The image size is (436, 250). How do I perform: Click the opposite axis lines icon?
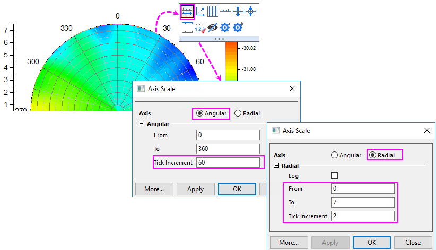(x=187, y=28)
